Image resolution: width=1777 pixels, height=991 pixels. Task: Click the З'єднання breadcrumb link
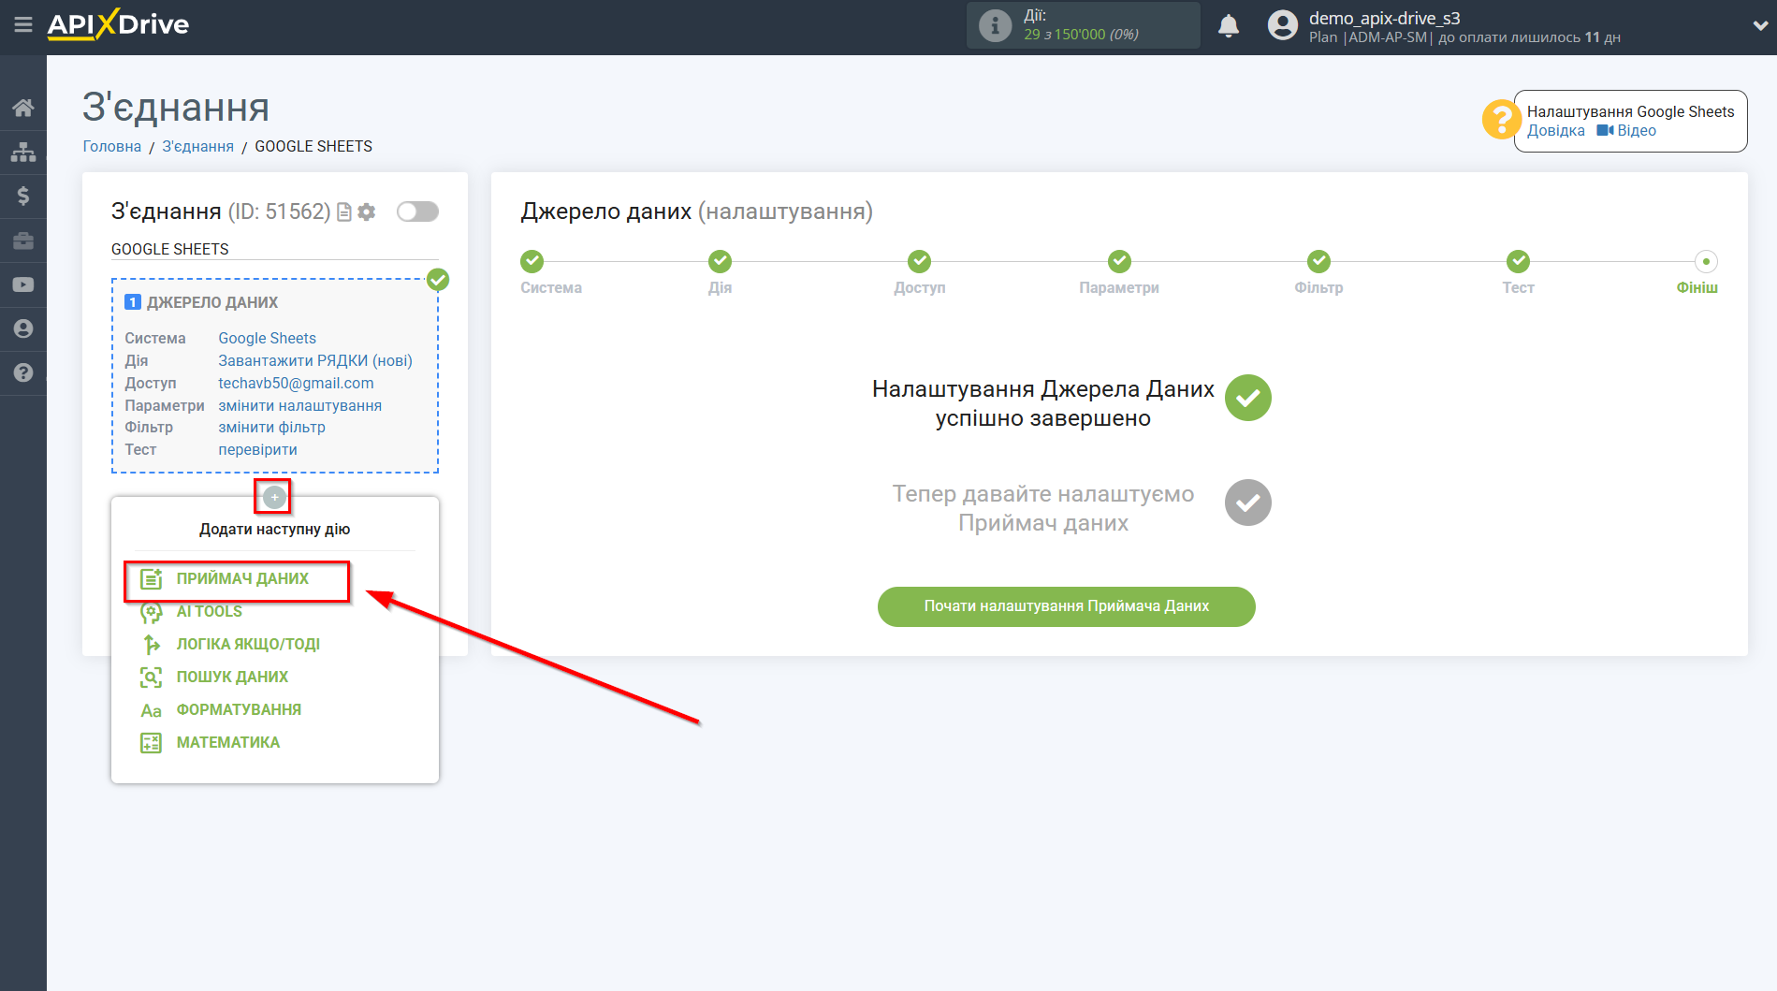(x=198, y=146)
